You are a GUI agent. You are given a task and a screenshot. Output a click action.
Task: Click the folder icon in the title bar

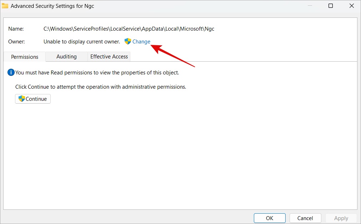[x=5, y=6]
